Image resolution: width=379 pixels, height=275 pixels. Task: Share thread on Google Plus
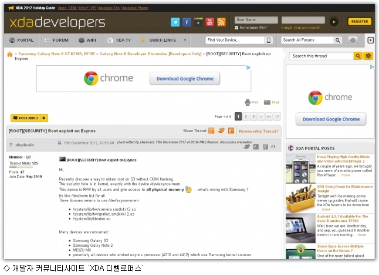[211, 130]
